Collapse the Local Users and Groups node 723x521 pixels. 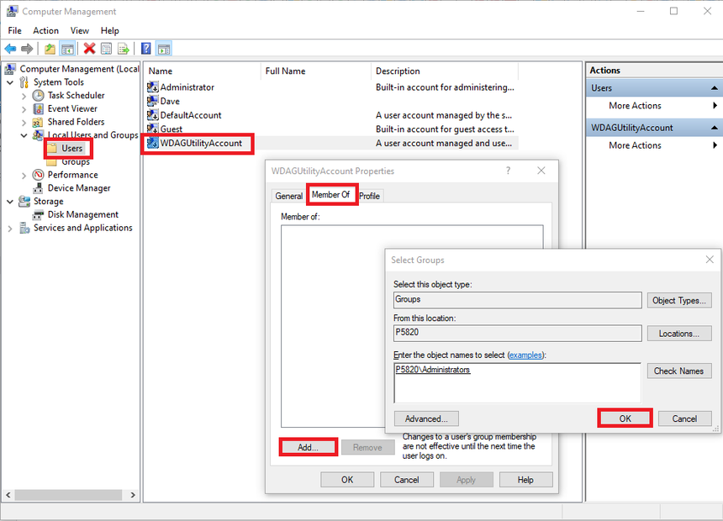(x=24, y=135)
